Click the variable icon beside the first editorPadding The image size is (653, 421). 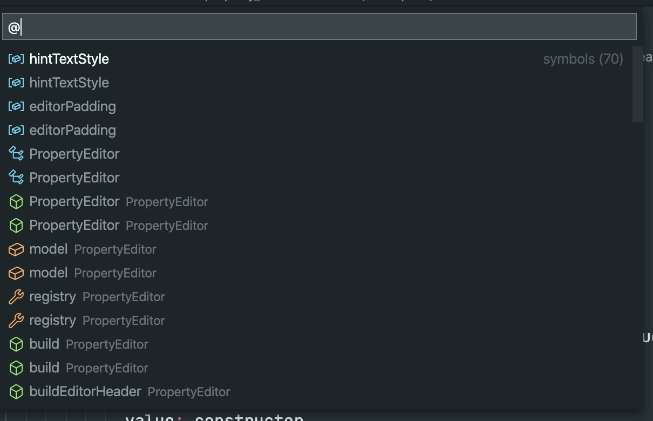(x=16, y=106)
